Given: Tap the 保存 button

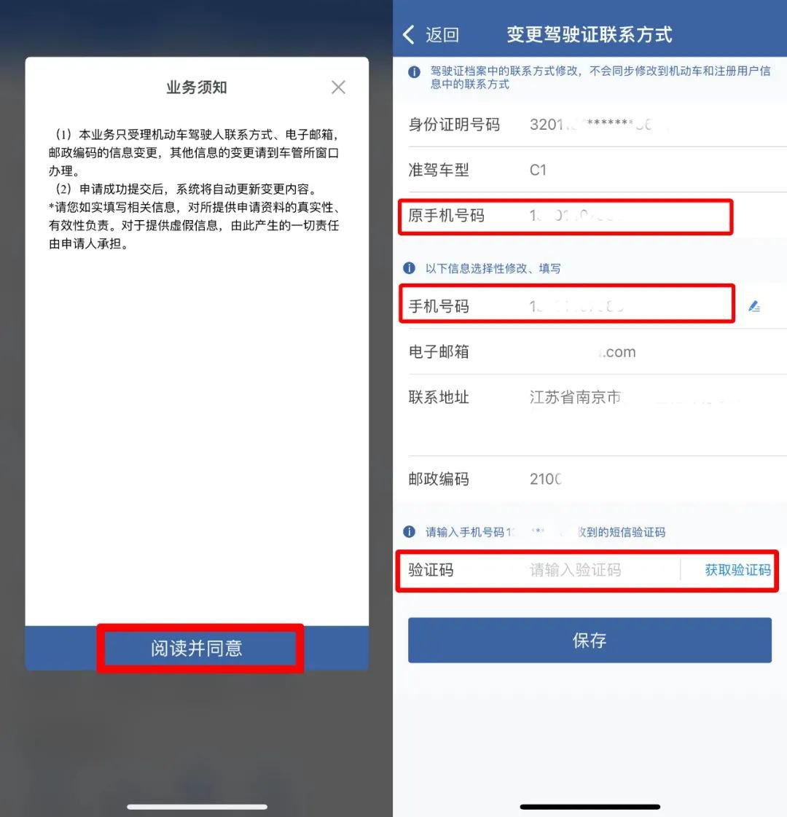Looking at the screenshot, I should pos(590,640).
